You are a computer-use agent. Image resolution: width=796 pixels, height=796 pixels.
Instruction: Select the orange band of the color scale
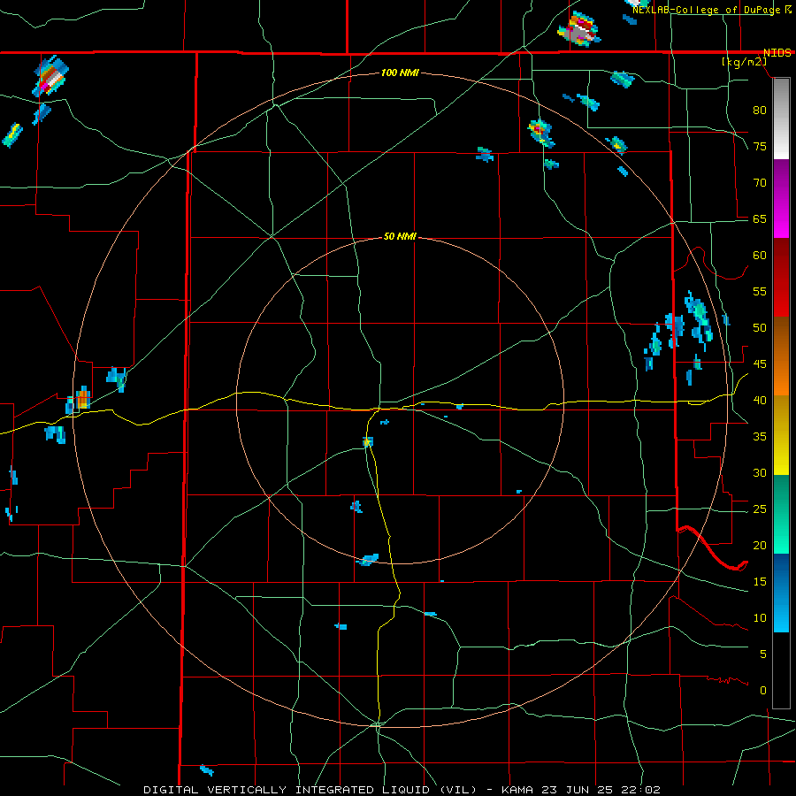781,356
